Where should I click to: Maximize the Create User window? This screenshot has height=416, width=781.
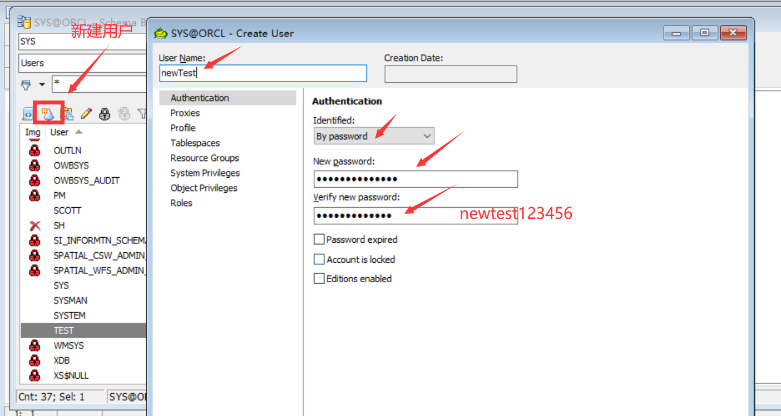[705, 33]
